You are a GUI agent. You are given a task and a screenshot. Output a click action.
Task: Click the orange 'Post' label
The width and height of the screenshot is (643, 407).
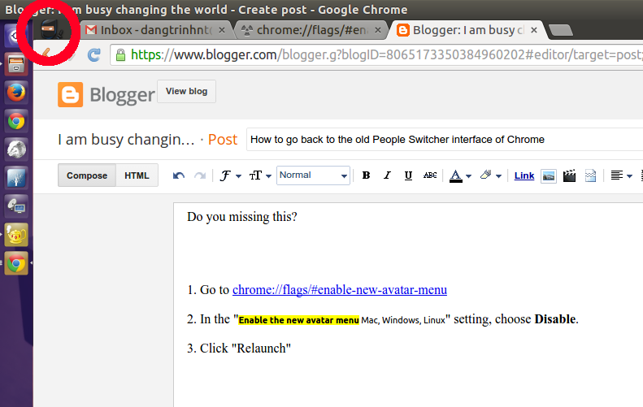point(223,140)
